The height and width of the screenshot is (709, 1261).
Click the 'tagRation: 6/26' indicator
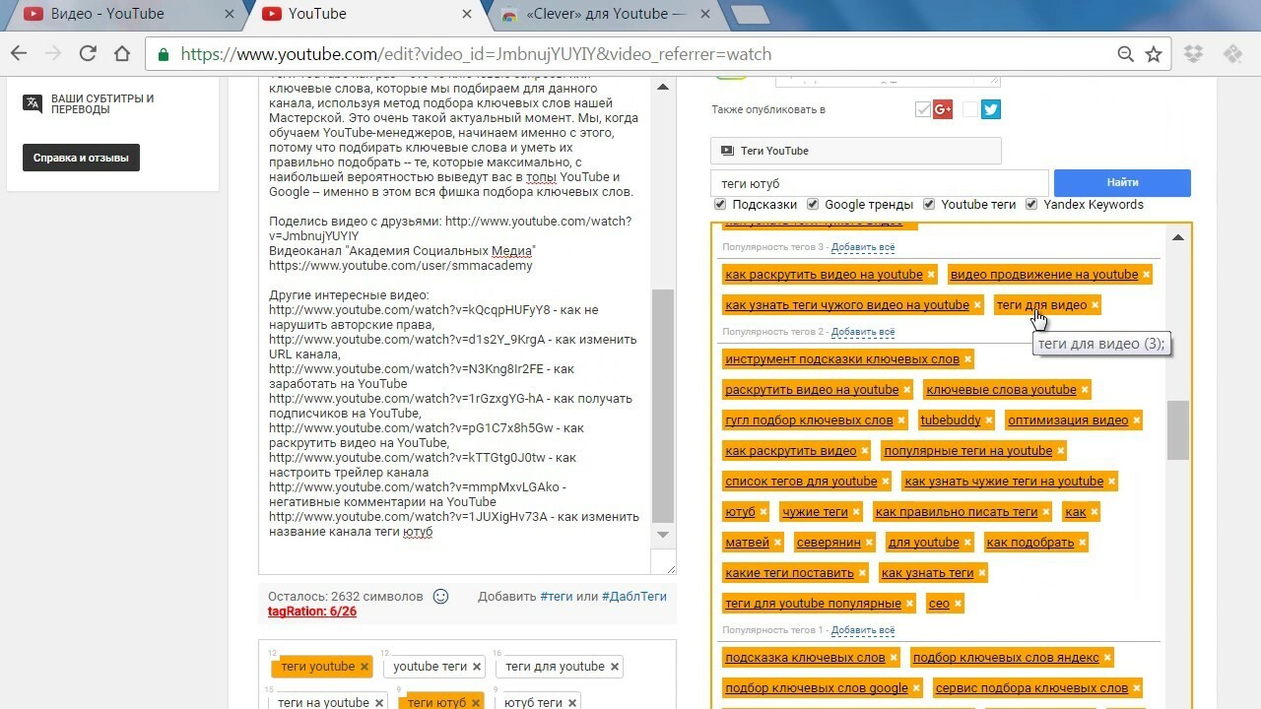(x=312, y=612)
